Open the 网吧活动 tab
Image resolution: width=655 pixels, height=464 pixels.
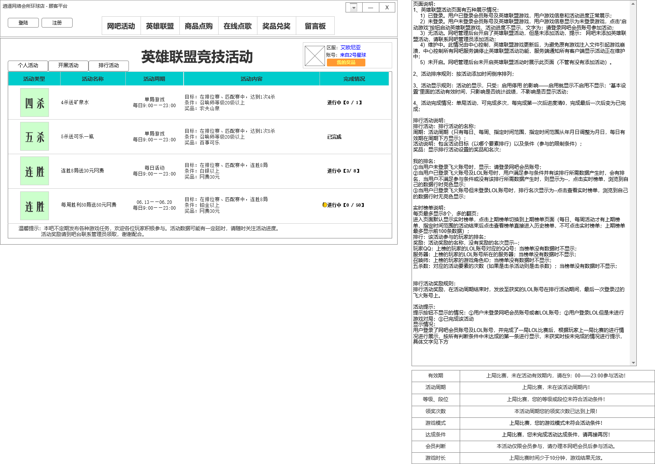[121, 26]
